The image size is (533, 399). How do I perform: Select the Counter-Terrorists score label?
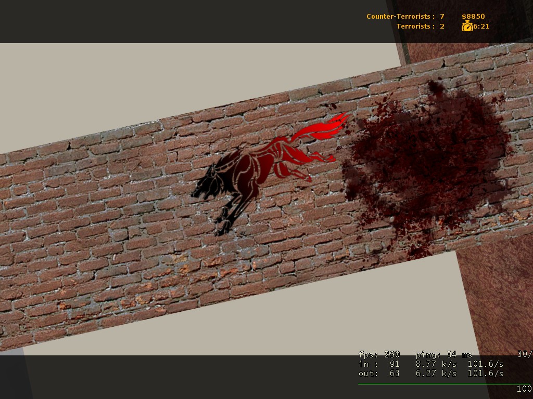[400, 16]
